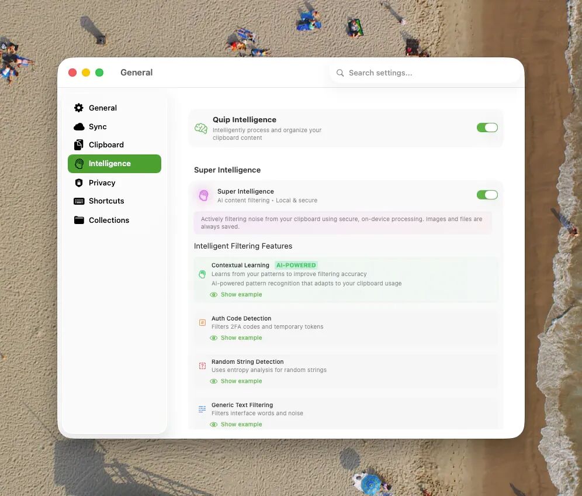Click the magnifier icon in search bar
Viewport: 582px width, 496px height.
pos(340,73)
